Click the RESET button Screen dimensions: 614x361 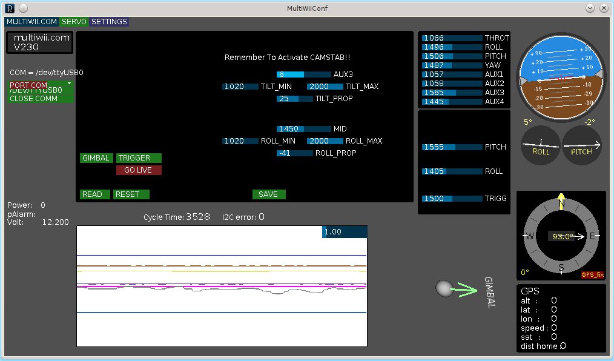(132, 194)
